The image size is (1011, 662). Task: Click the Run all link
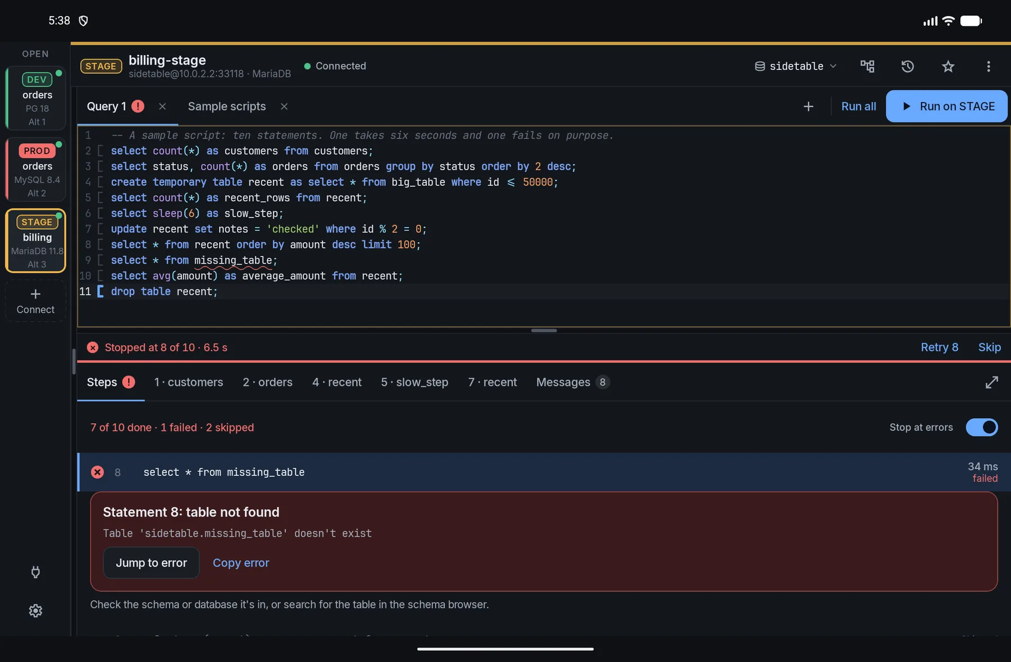click(858, 106)
